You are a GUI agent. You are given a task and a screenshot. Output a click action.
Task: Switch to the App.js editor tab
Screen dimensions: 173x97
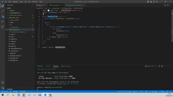click(41, 5)
